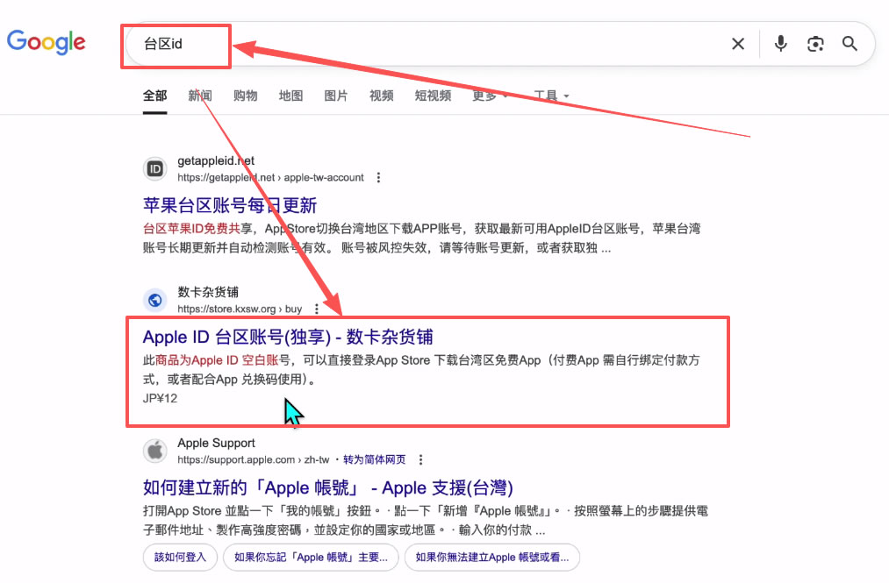Click the getappleid.net site favicon
This screenshot has width=889, height=583.
tap(154, 167)
